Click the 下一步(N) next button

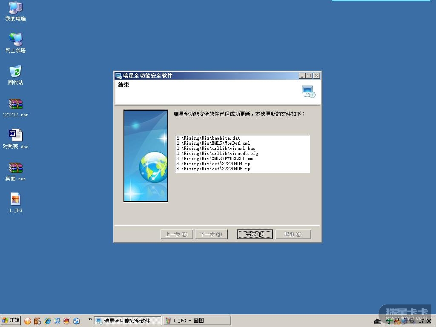(211, 234)
